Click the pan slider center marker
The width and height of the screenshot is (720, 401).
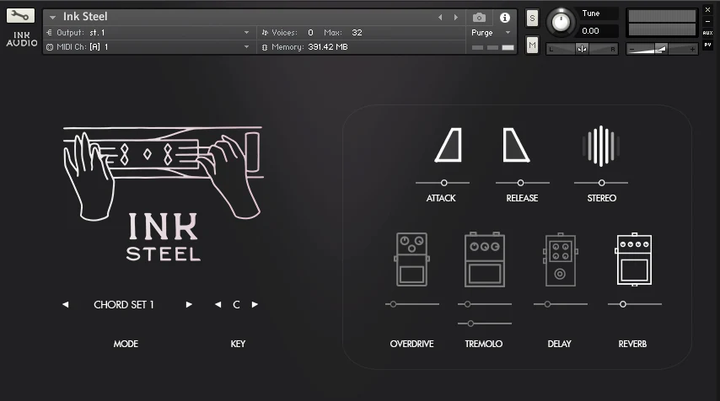click(x=582, y=49)
